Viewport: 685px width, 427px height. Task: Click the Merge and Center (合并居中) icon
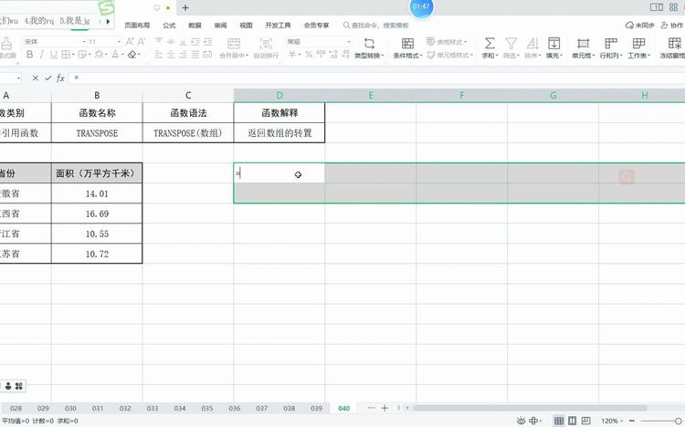click(234, 43)
